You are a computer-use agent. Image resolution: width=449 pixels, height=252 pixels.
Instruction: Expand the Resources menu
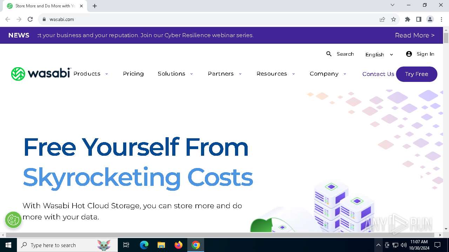[x=276, y=74]
